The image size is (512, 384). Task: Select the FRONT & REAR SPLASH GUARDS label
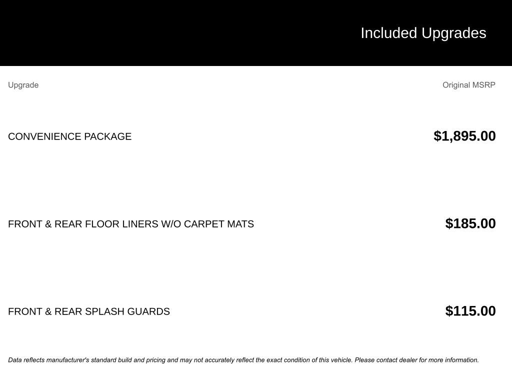coord(88,311)
